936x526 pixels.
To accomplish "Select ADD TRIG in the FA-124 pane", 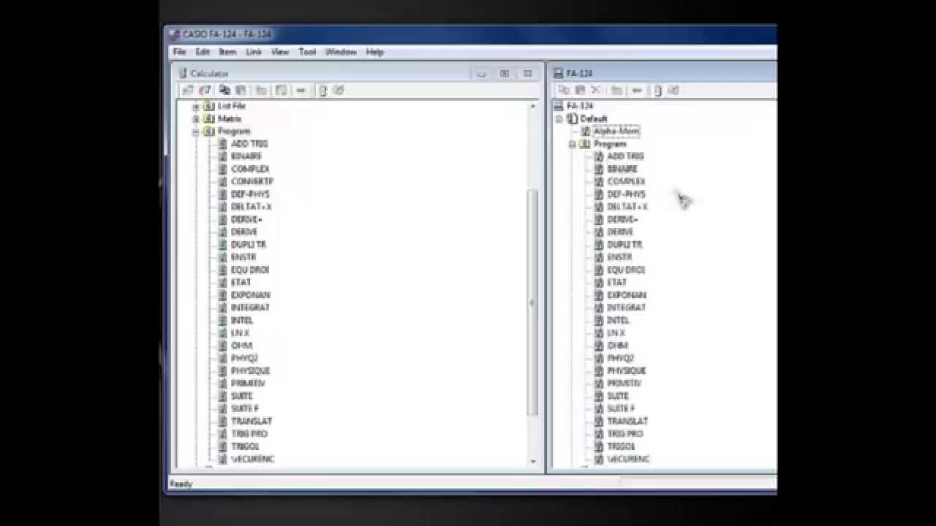I will pyautogui.click(x=625, y=156).
